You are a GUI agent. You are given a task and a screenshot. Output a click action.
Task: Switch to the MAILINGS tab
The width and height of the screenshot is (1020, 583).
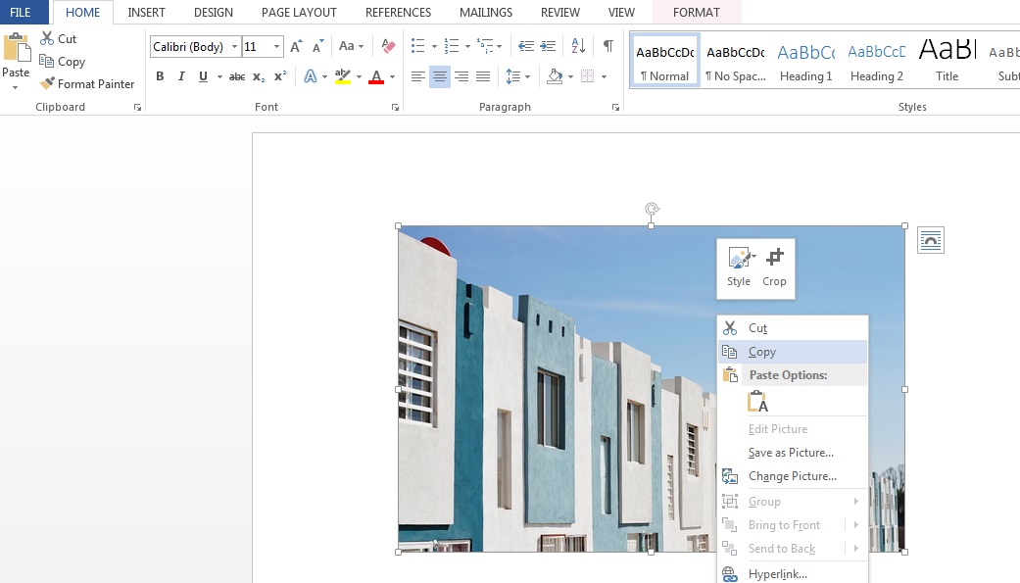tap(486, 13)
